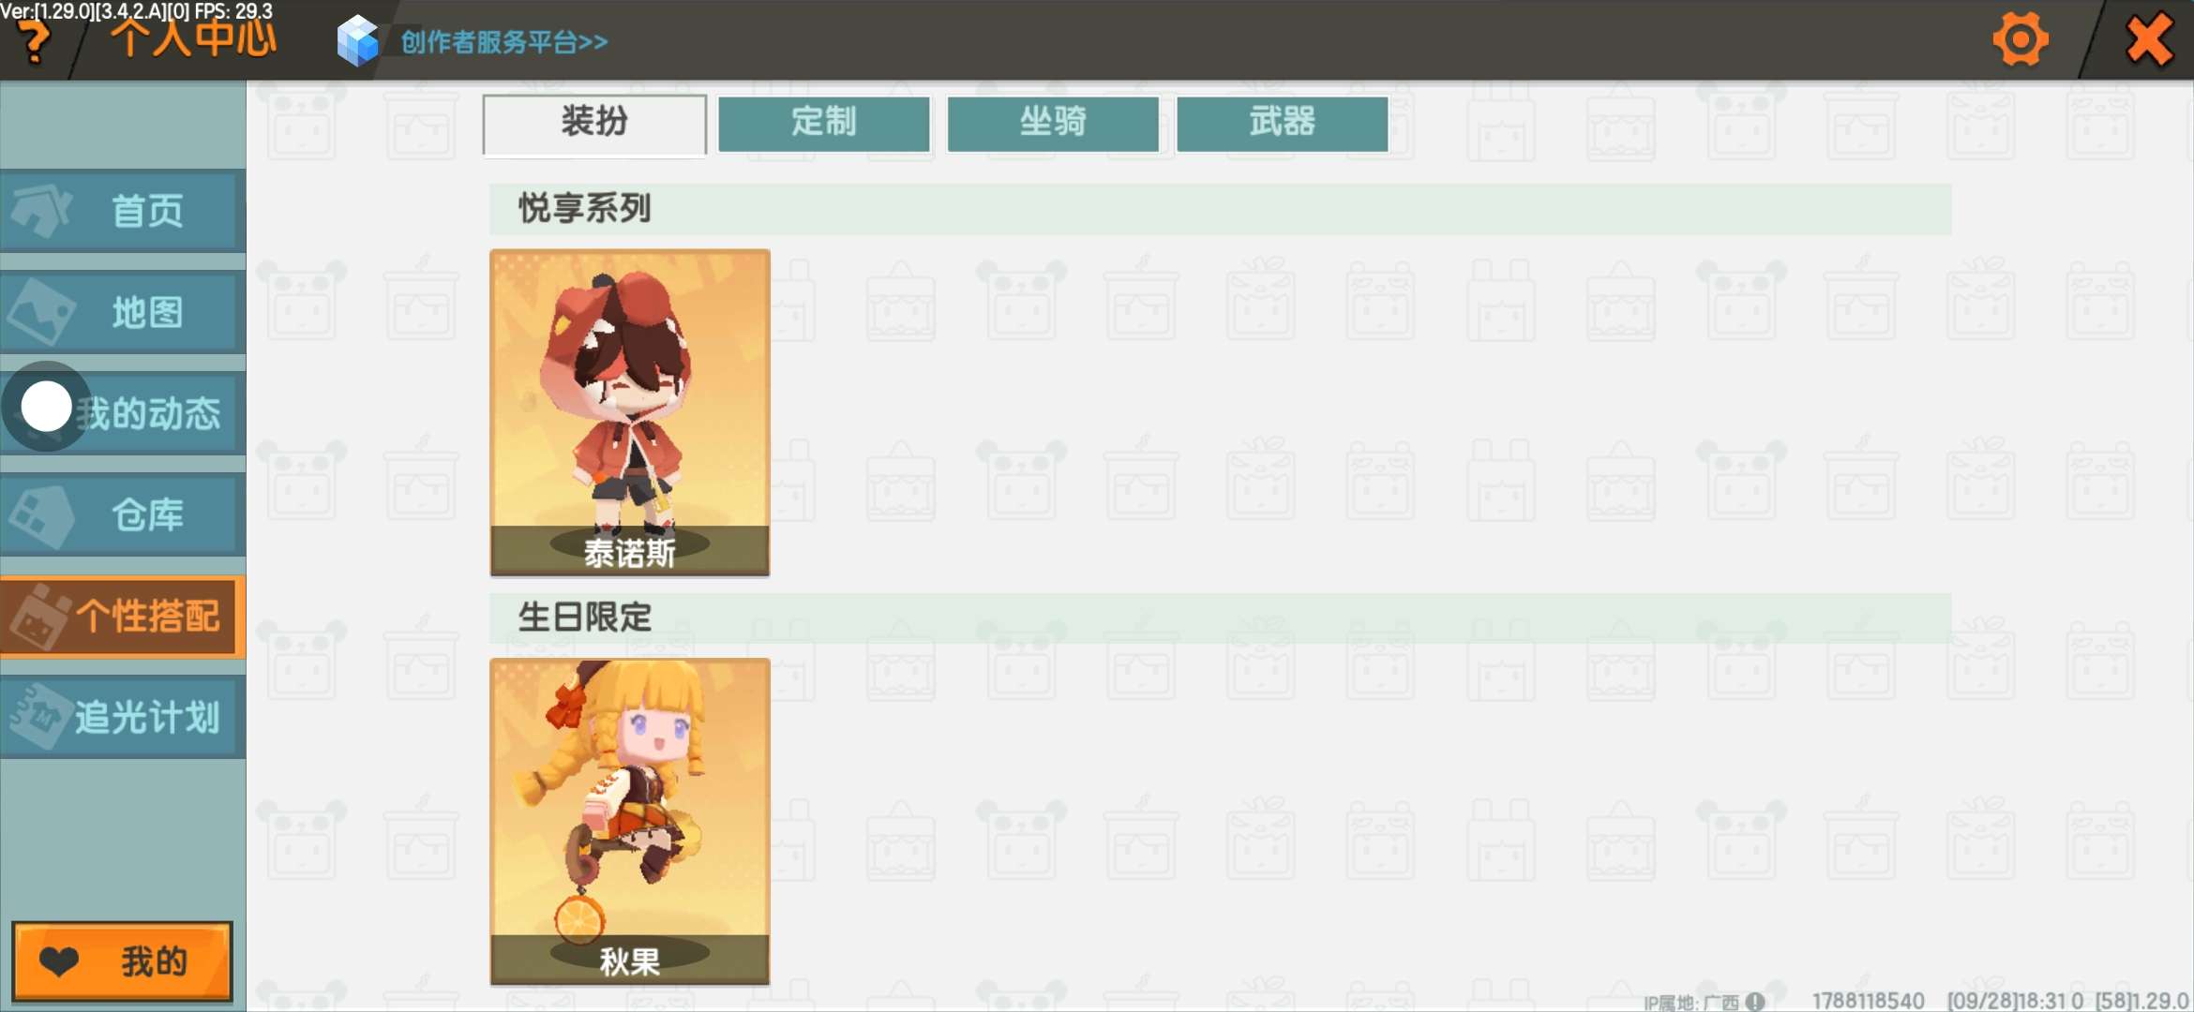
Task: Select the 秋果 character skin card
Action: point(630,821)
